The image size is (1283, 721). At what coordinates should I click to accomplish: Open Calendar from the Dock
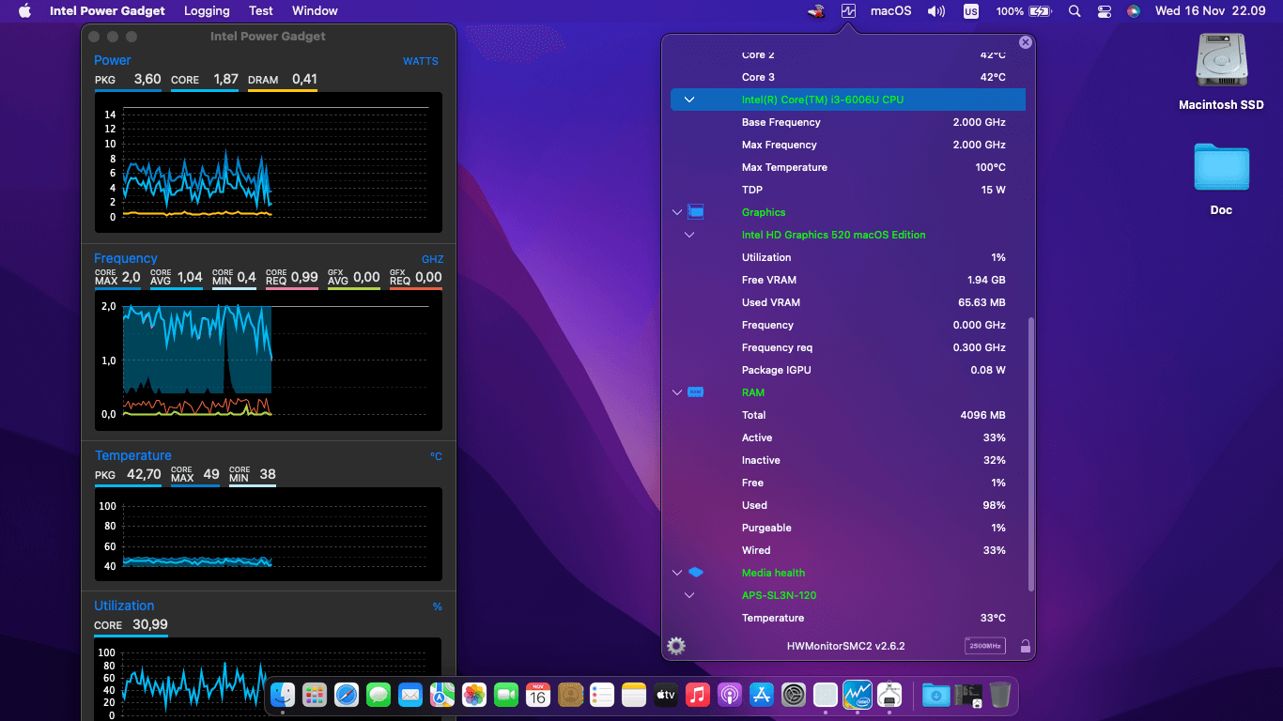[x=538, y=695]
